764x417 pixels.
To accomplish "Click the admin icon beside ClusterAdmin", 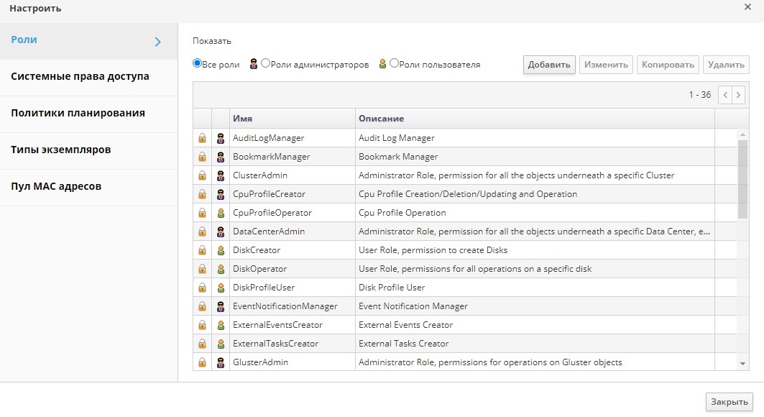I will pos(221,175).
